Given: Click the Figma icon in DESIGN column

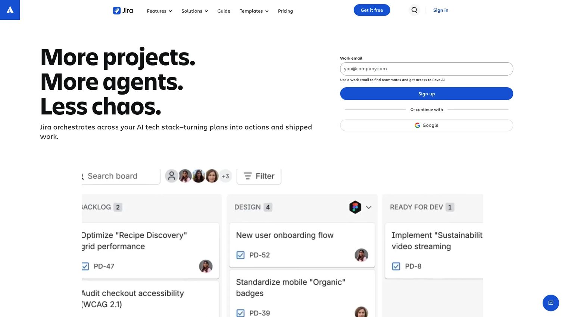Looking at the screenshot, I should click(x=355, y=207).
